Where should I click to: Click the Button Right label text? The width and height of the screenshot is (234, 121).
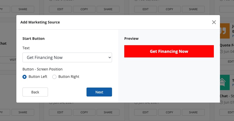click(69, 77)
